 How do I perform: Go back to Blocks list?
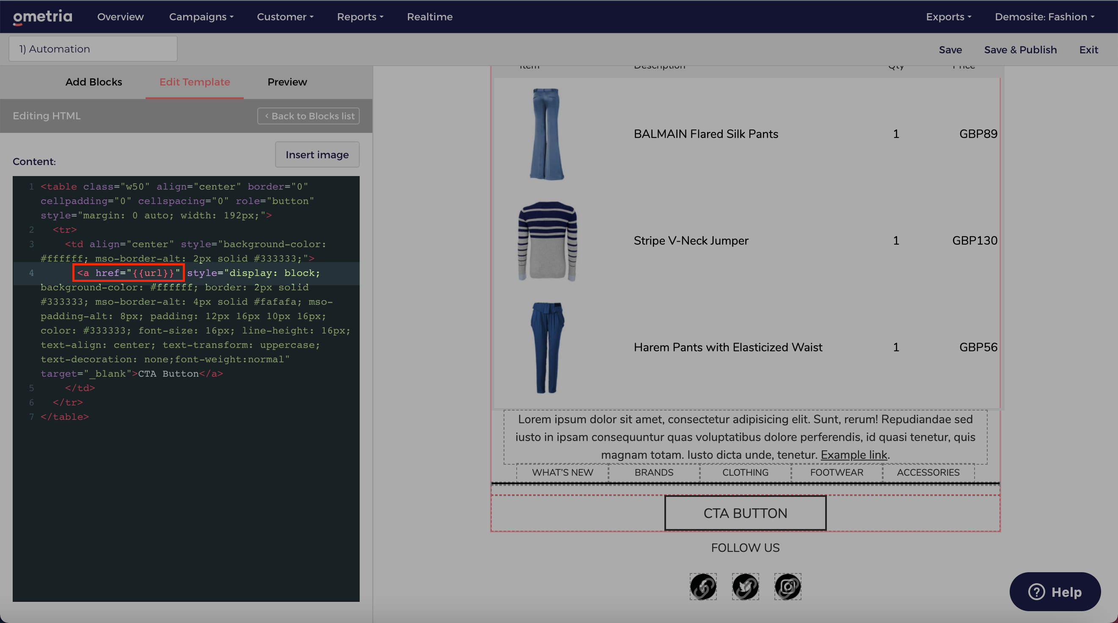point(308,116)
